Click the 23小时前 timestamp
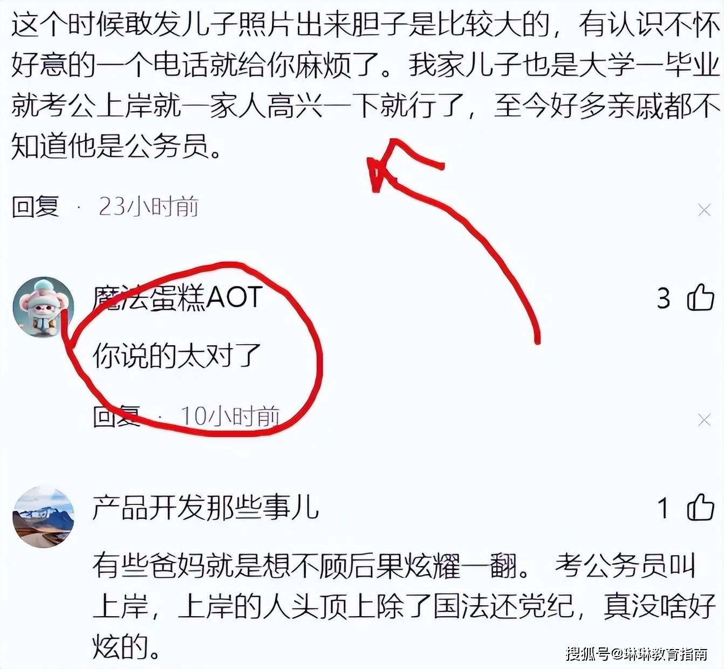The height and width of the screenshot is (669, 724). [x=149, y=207]
